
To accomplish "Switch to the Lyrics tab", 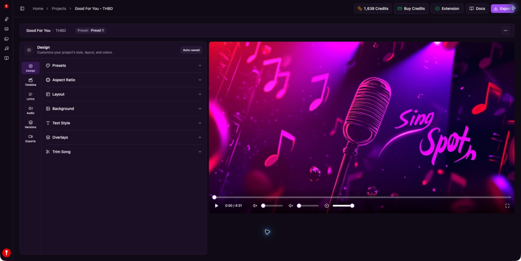I will coord(30,96).
